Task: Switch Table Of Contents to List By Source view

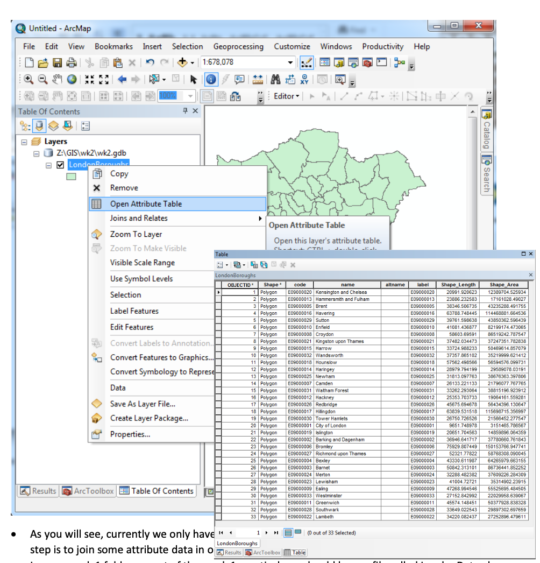Action: pyautogui.click(x=39, y=126)
